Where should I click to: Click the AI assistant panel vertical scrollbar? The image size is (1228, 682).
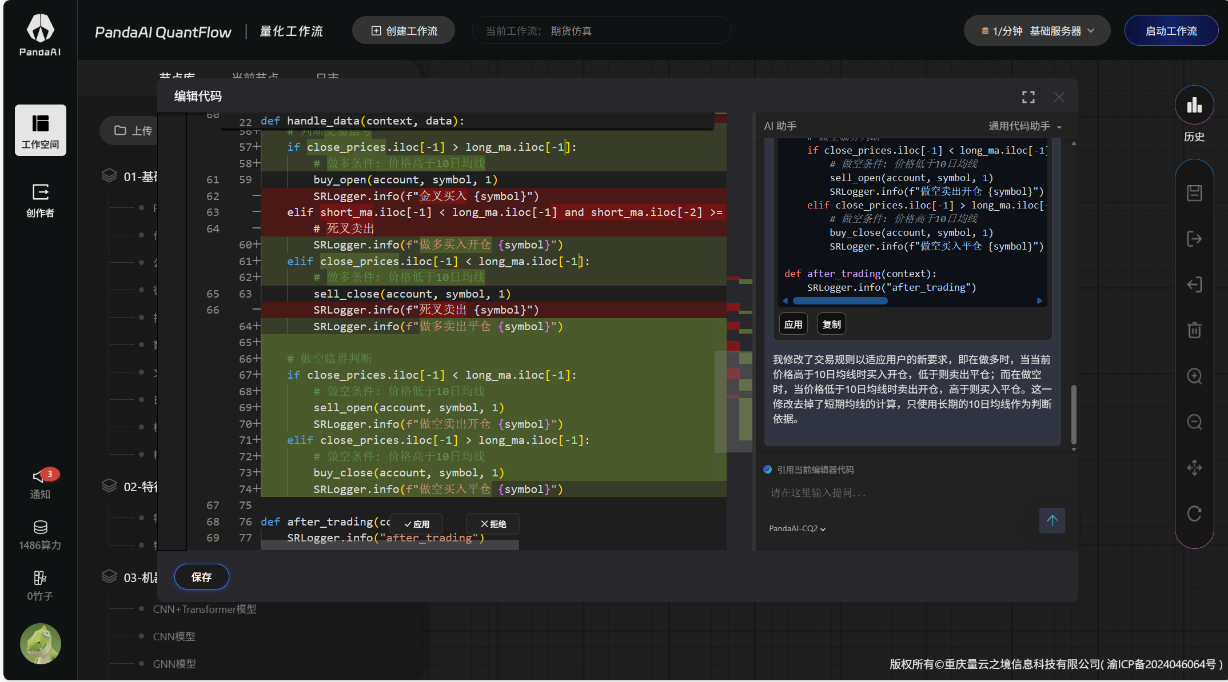1074,415
